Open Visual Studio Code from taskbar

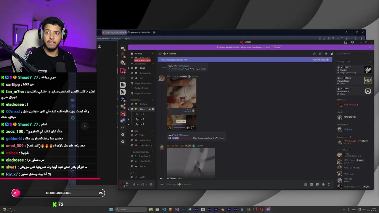(164, 209)
